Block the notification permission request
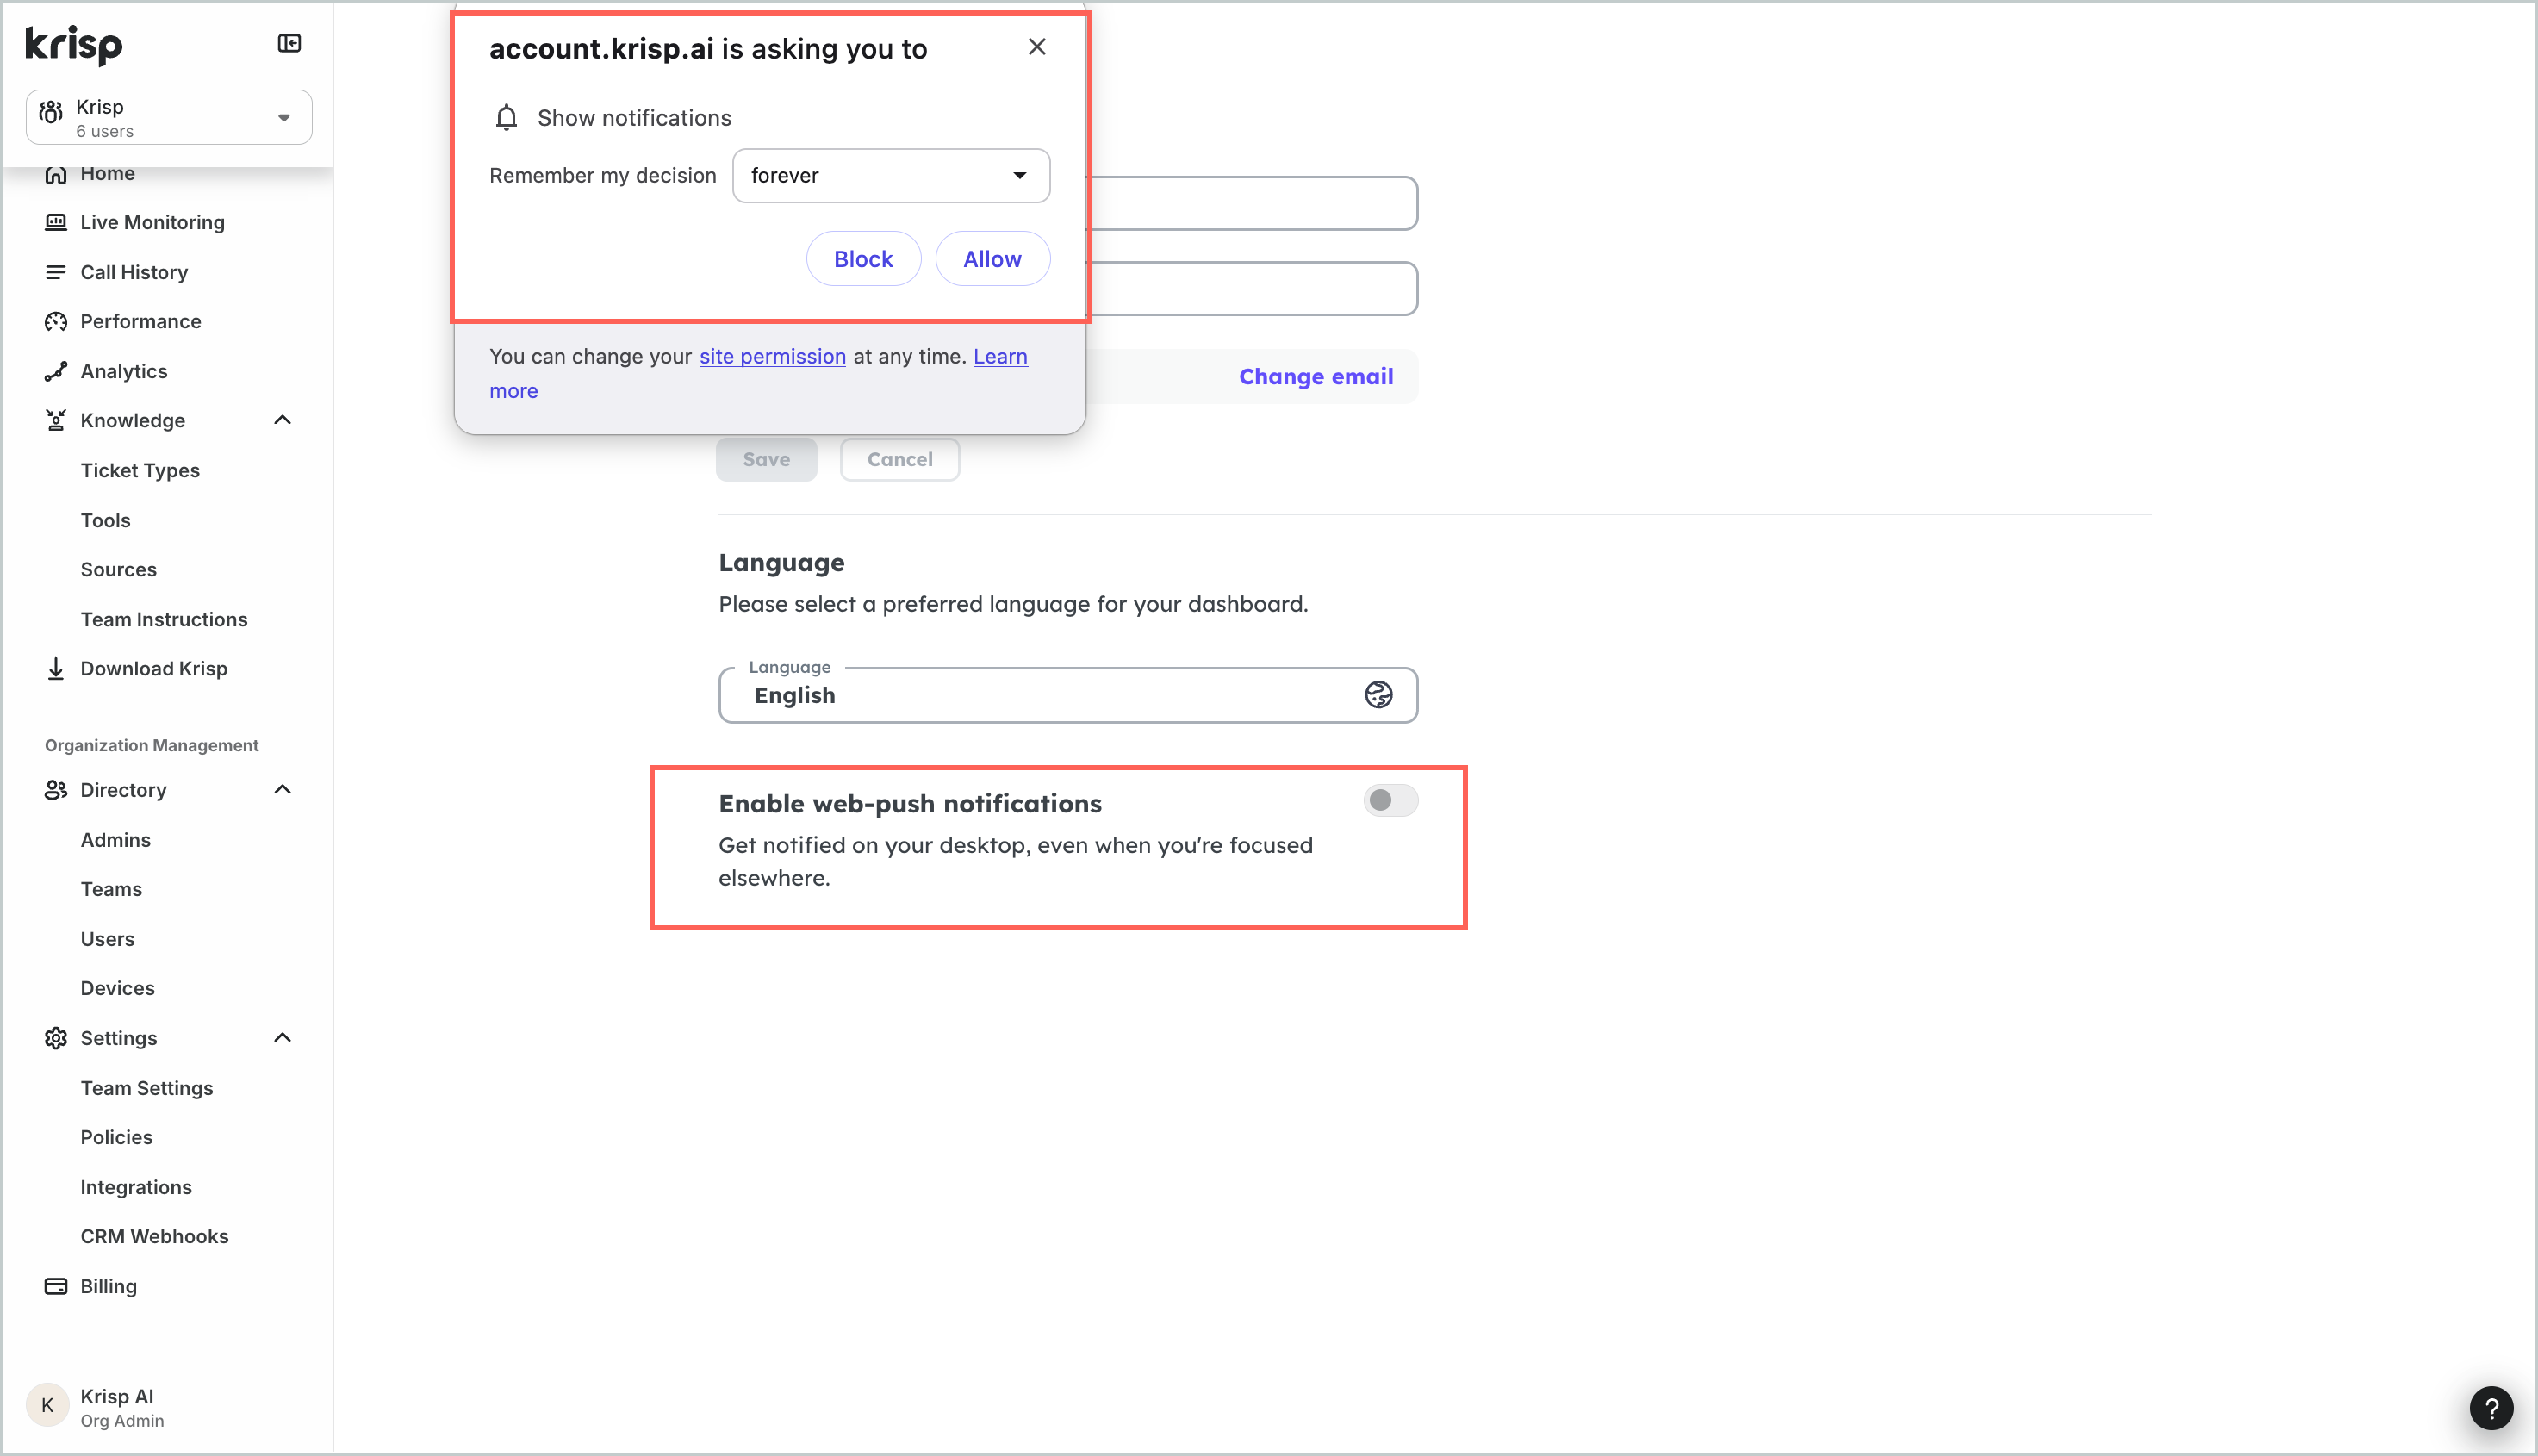This screenshot has height=1456, width=2538. click(x=863, y=259)
